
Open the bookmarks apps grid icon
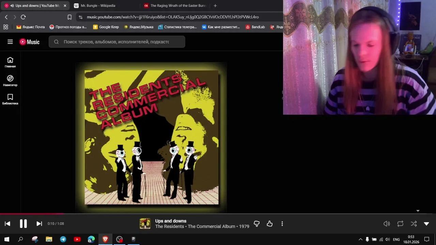(5, 27)
